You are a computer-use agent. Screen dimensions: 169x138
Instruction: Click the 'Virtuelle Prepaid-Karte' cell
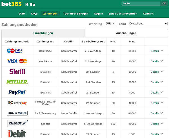(x=45, y=103)
